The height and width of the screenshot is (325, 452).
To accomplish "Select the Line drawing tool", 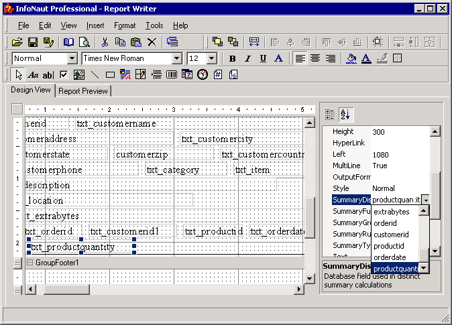I will [95, 75].
